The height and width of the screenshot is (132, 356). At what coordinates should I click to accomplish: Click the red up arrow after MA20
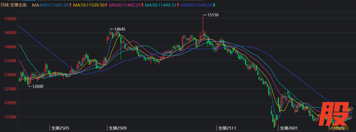tap(142, 5)
